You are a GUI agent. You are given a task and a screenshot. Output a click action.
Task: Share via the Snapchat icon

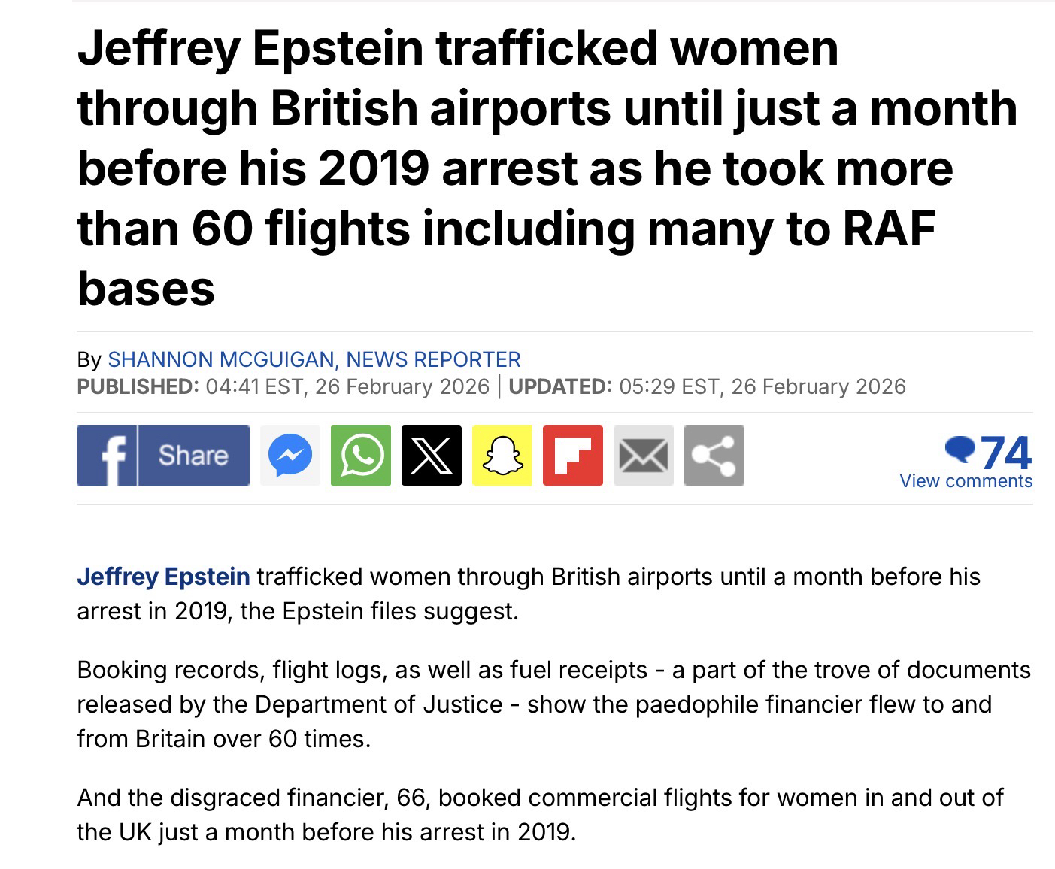point(502,456)
